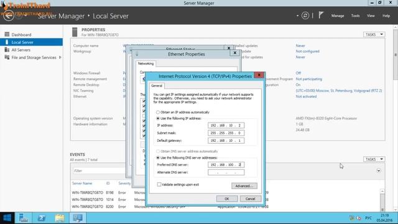The width and height of the screenshot is (398, 224).
Task: Select Use the following IP address
Action: (158, 118)
